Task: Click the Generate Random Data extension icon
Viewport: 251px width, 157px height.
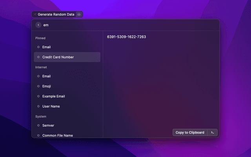Action: (35, 14)
